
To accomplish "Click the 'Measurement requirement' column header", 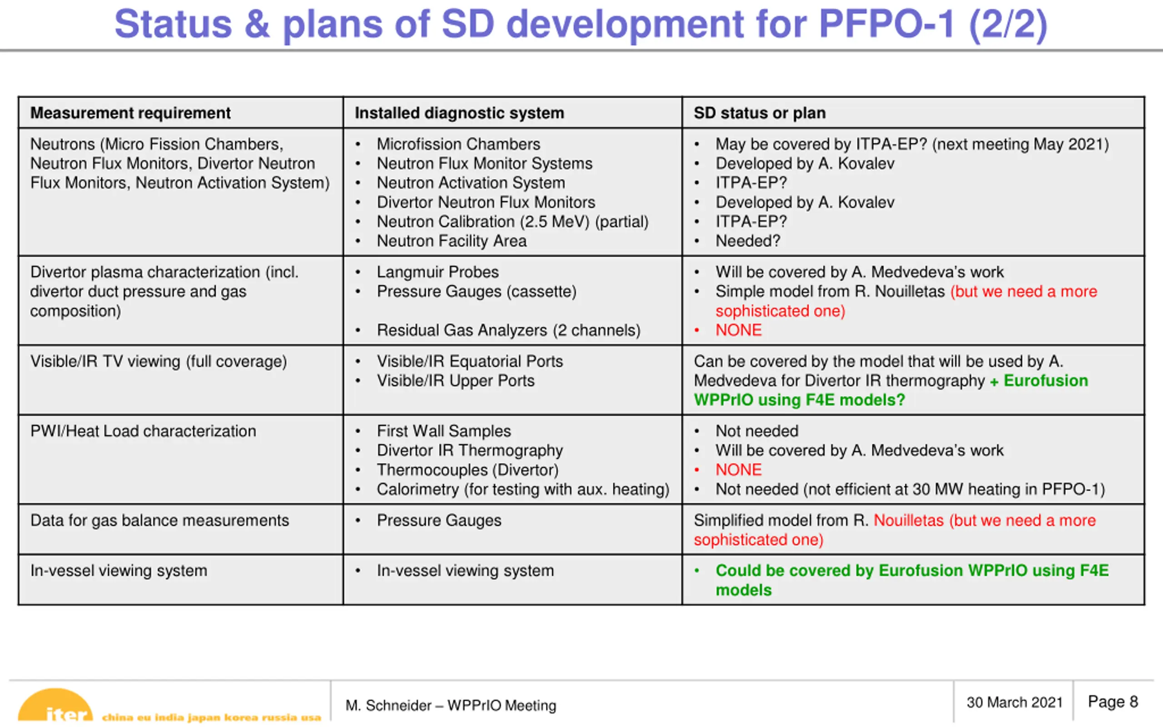I will click(130, 113).
